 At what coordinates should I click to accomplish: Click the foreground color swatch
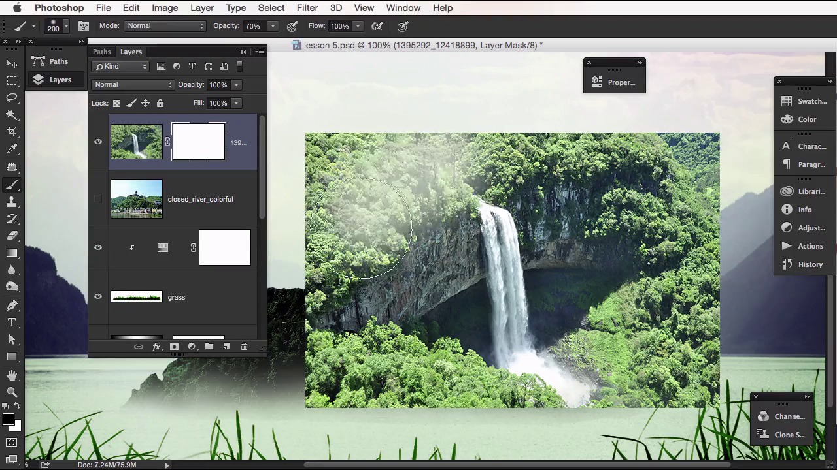[x=8, y=420]
